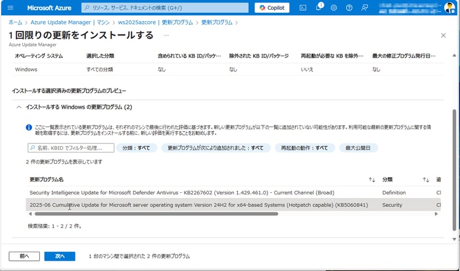Click the vertical scrollbar up arrow
Screen dimensions: 460x271
455,55
